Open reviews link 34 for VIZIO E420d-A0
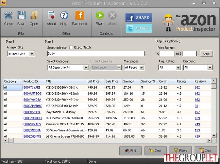This screenshot has height=164, width=220. (197, 106)
